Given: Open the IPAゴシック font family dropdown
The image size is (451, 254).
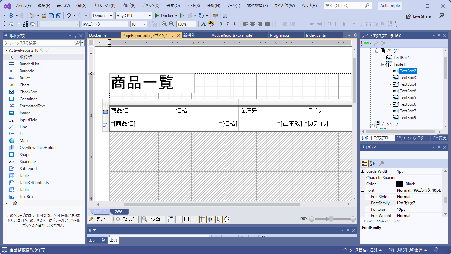Looking at the screenshot, I should (x=105, y=24).
